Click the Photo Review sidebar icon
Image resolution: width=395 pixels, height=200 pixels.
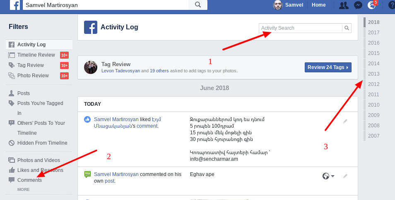pyautogui.click(x=12, y=76)
